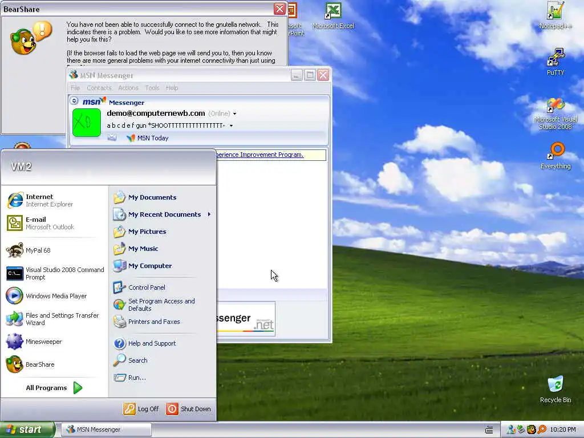584x438 pixels.
Task: Select the Notepad++ desktop icon
Action: click(555, 15)
